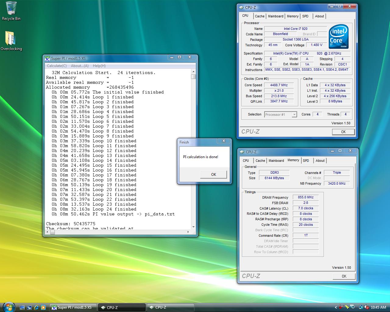
Task: Click the first CPU-Z taskbar button
Action: [x=122, y=307]
